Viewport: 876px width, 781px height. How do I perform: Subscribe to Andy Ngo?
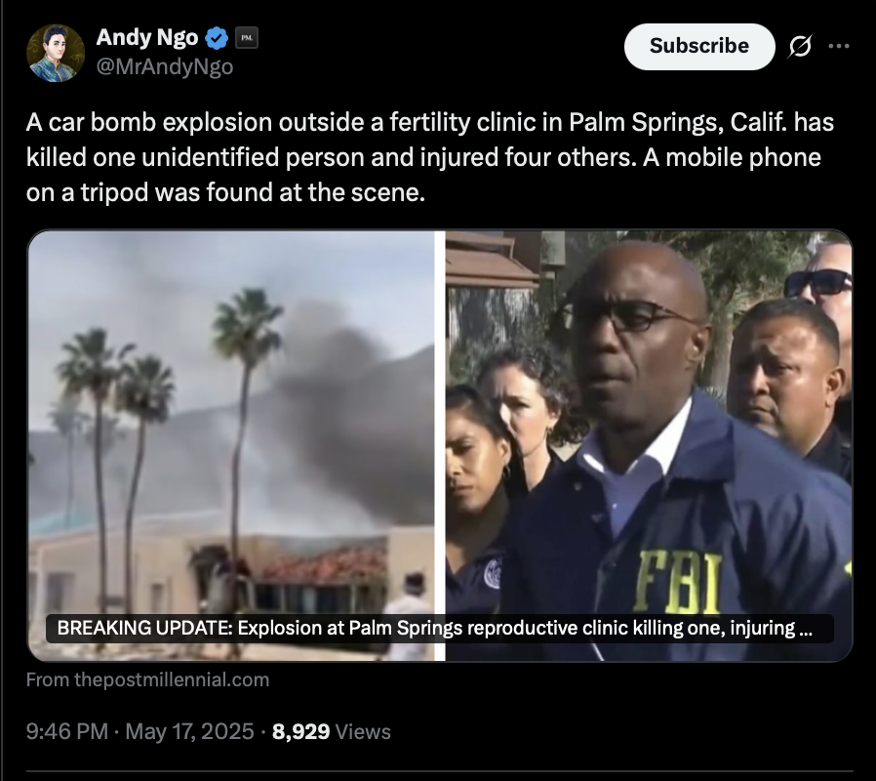click(x=699, y=47)
